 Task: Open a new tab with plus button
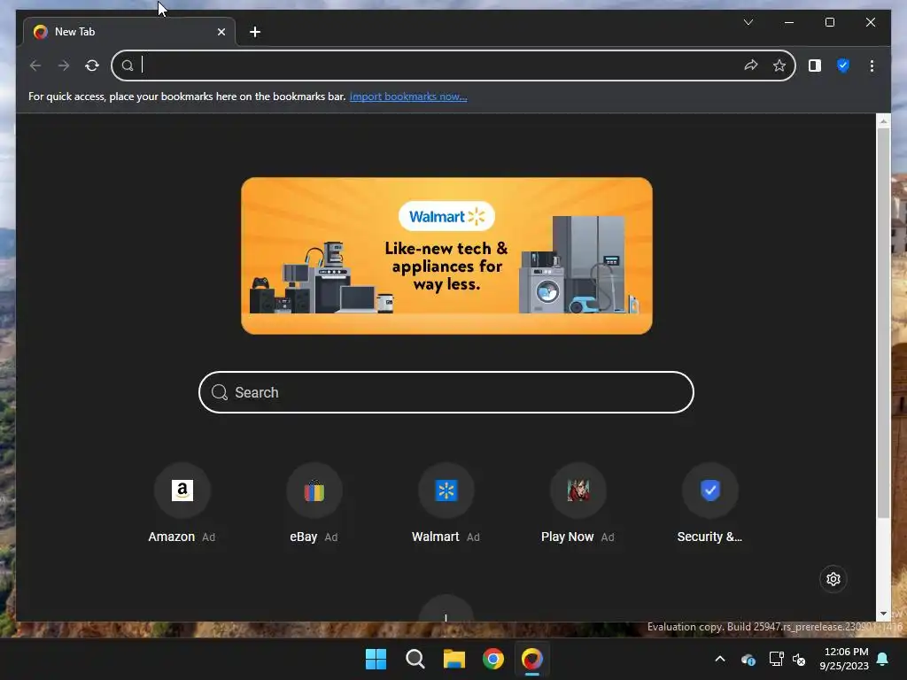[255, 32]
